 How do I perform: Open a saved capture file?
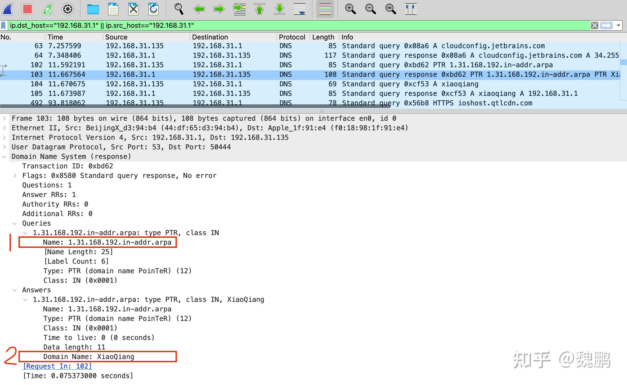[x=93, y=9]
